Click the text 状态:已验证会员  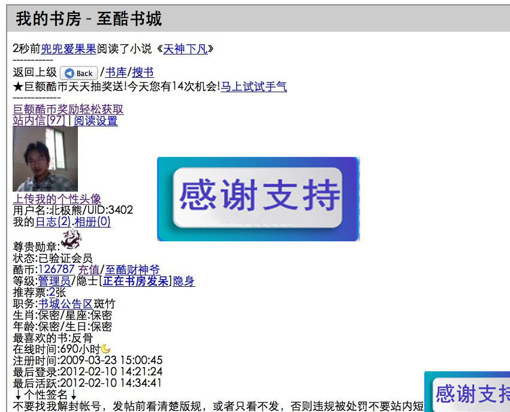click(x=53, y=258)
